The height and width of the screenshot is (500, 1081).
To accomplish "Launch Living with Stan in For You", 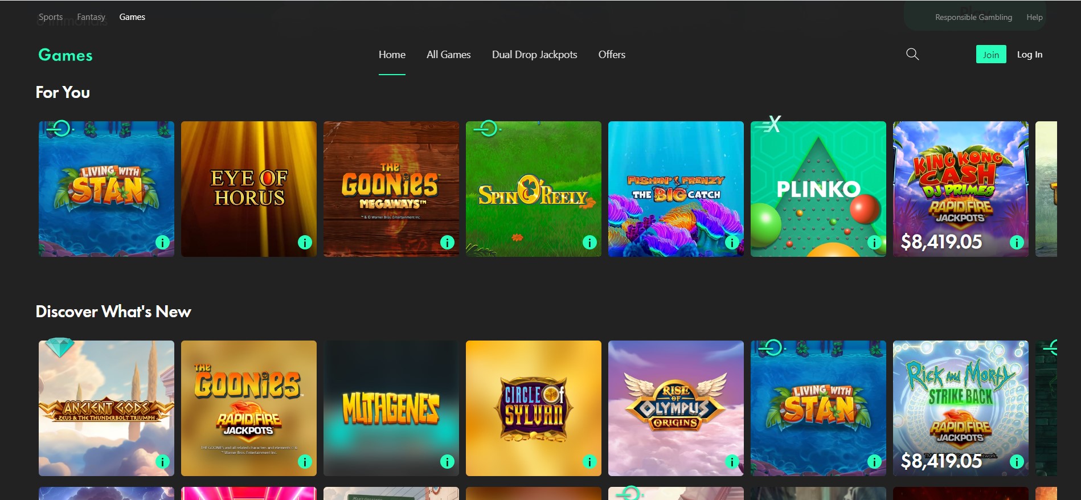I will (107, 189).
